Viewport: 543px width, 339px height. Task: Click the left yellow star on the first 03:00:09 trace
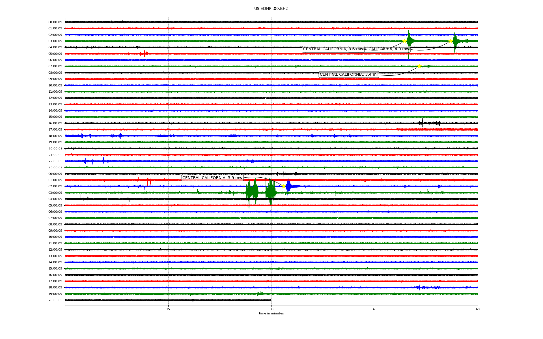pyautogui.click(x=404, y=41)
